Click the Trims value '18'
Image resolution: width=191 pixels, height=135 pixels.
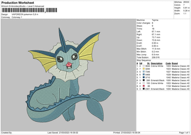coord(153,29)
